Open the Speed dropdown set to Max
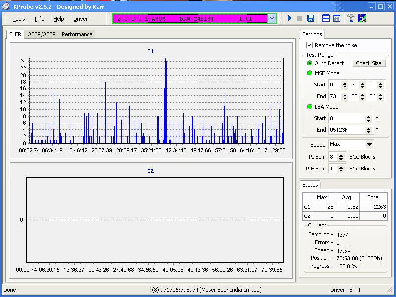Screen dimensions: 396x297 pyautogui.click(x=369, y=144)
